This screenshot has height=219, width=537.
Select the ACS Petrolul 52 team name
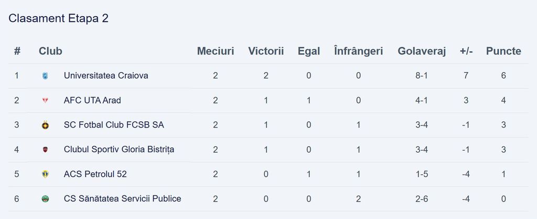95,174
